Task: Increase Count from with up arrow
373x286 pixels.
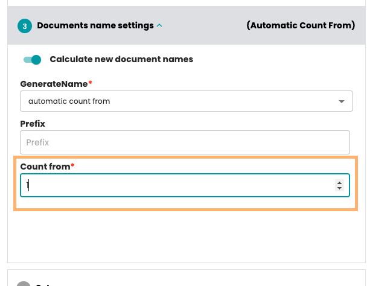Action: point(339,182)
